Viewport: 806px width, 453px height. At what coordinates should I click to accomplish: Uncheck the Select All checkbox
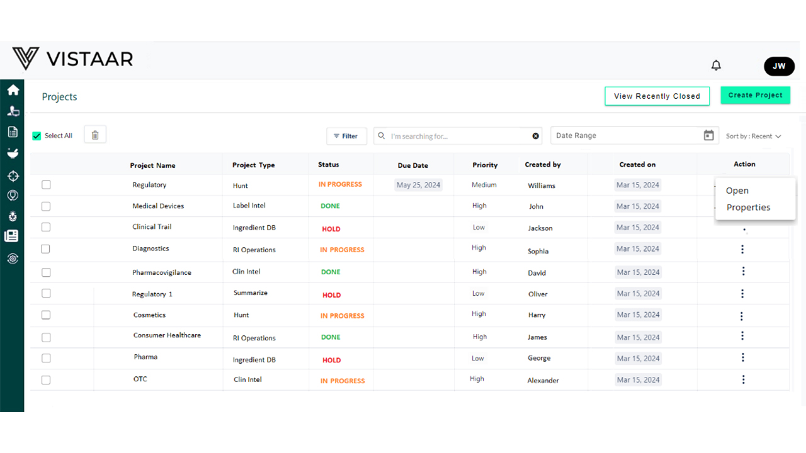pos(37,136)
